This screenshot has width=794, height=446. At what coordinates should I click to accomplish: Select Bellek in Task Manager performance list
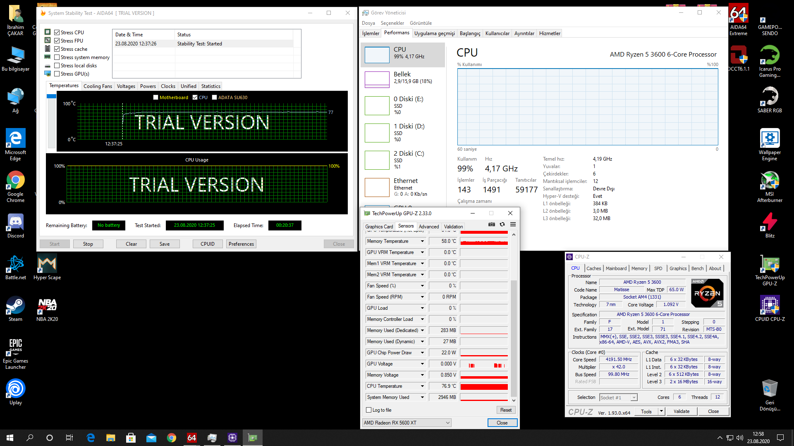[x=403, y=79]
